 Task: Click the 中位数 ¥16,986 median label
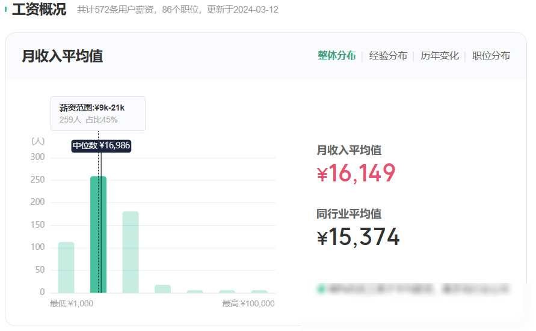click(x=101, y=145)
